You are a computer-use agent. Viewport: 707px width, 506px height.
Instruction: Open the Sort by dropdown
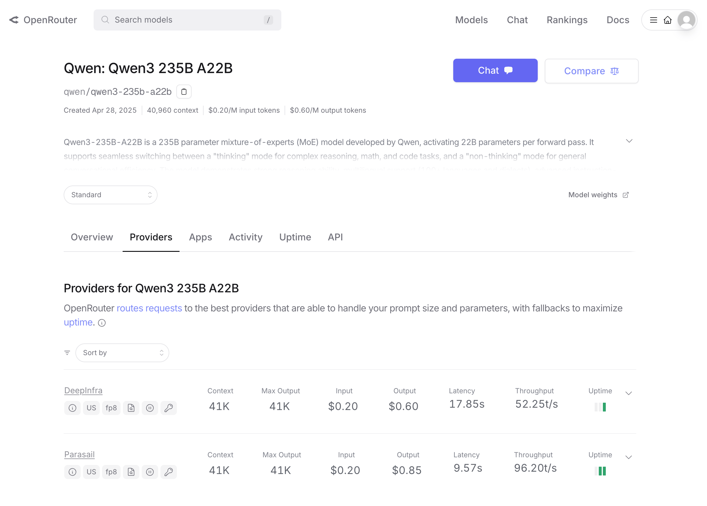122,353
